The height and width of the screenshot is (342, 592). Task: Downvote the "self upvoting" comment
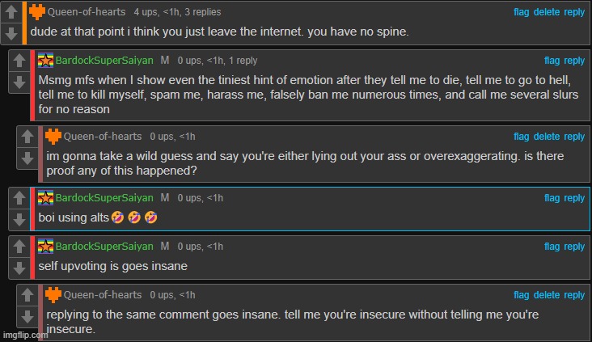point(19,268)
